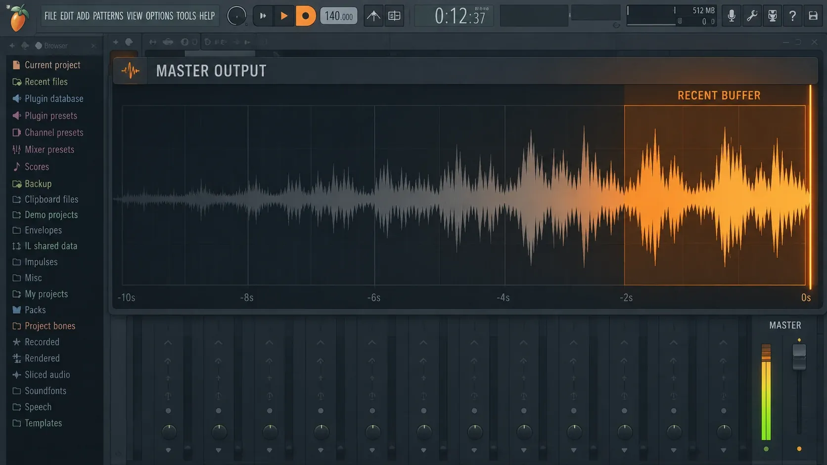Toggle green mute LED under Master meter
Viewport: 827px width, 465px height.
pyautogui.click(x=766, y=449)
